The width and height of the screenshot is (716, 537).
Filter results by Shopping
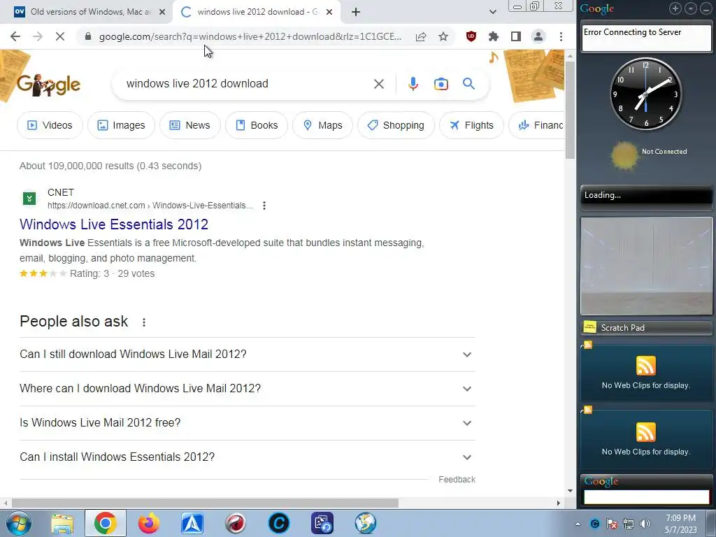point(396,125)
